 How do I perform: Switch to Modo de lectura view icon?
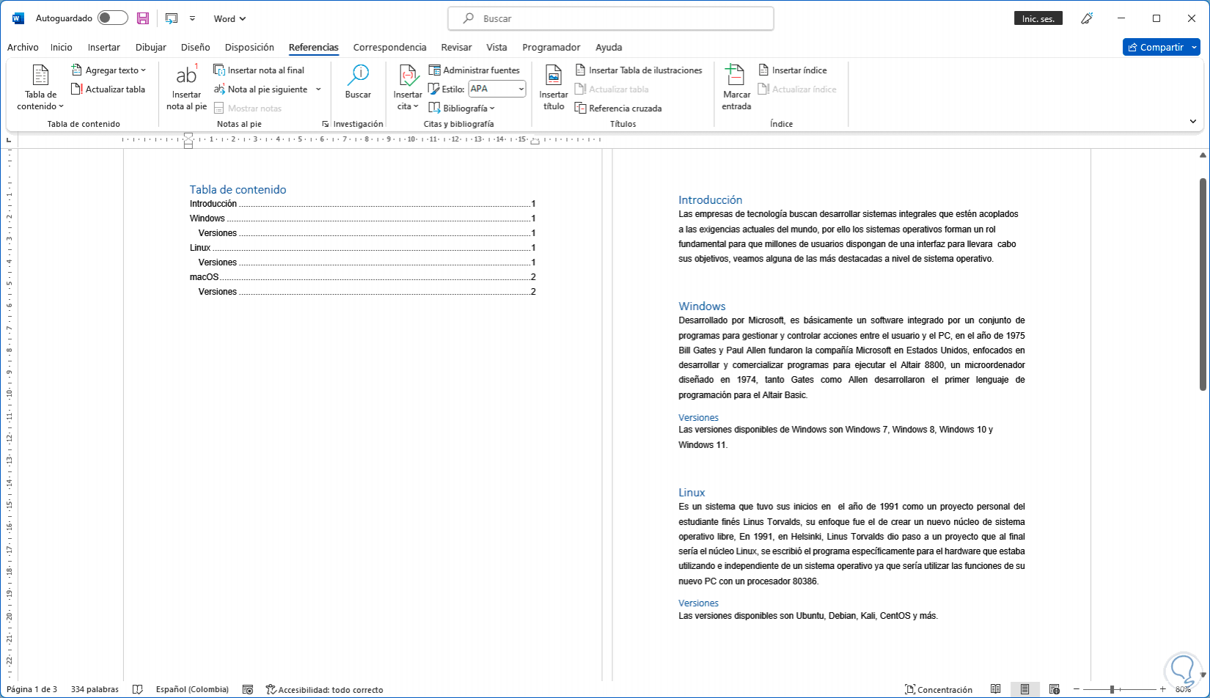[995, 689]
